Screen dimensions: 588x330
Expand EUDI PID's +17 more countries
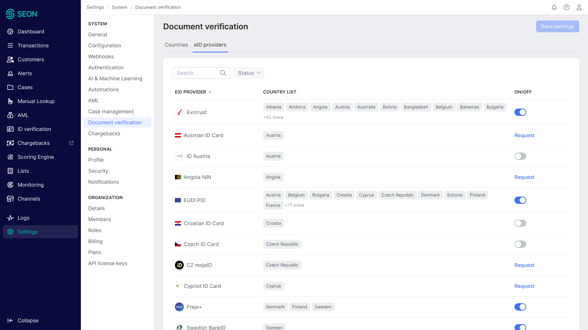pyautogui.click(x=294, y=205)
